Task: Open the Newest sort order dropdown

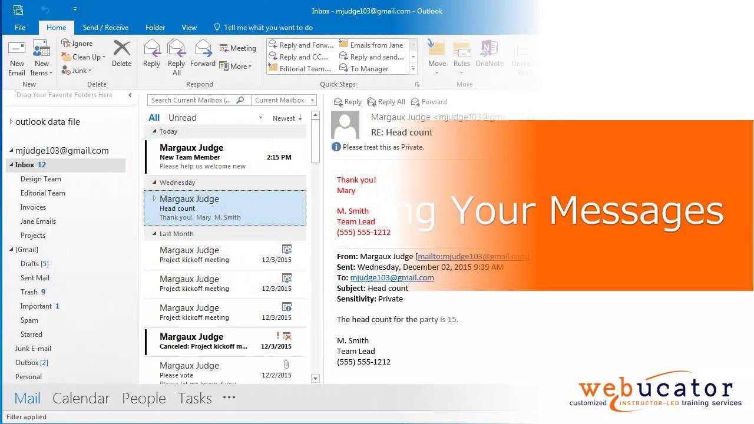Action: coord(287,118)
